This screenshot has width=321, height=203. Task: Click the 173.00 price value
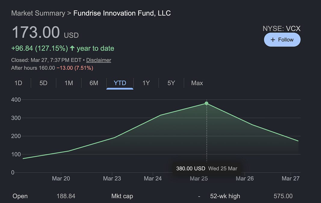coord(36,32)
